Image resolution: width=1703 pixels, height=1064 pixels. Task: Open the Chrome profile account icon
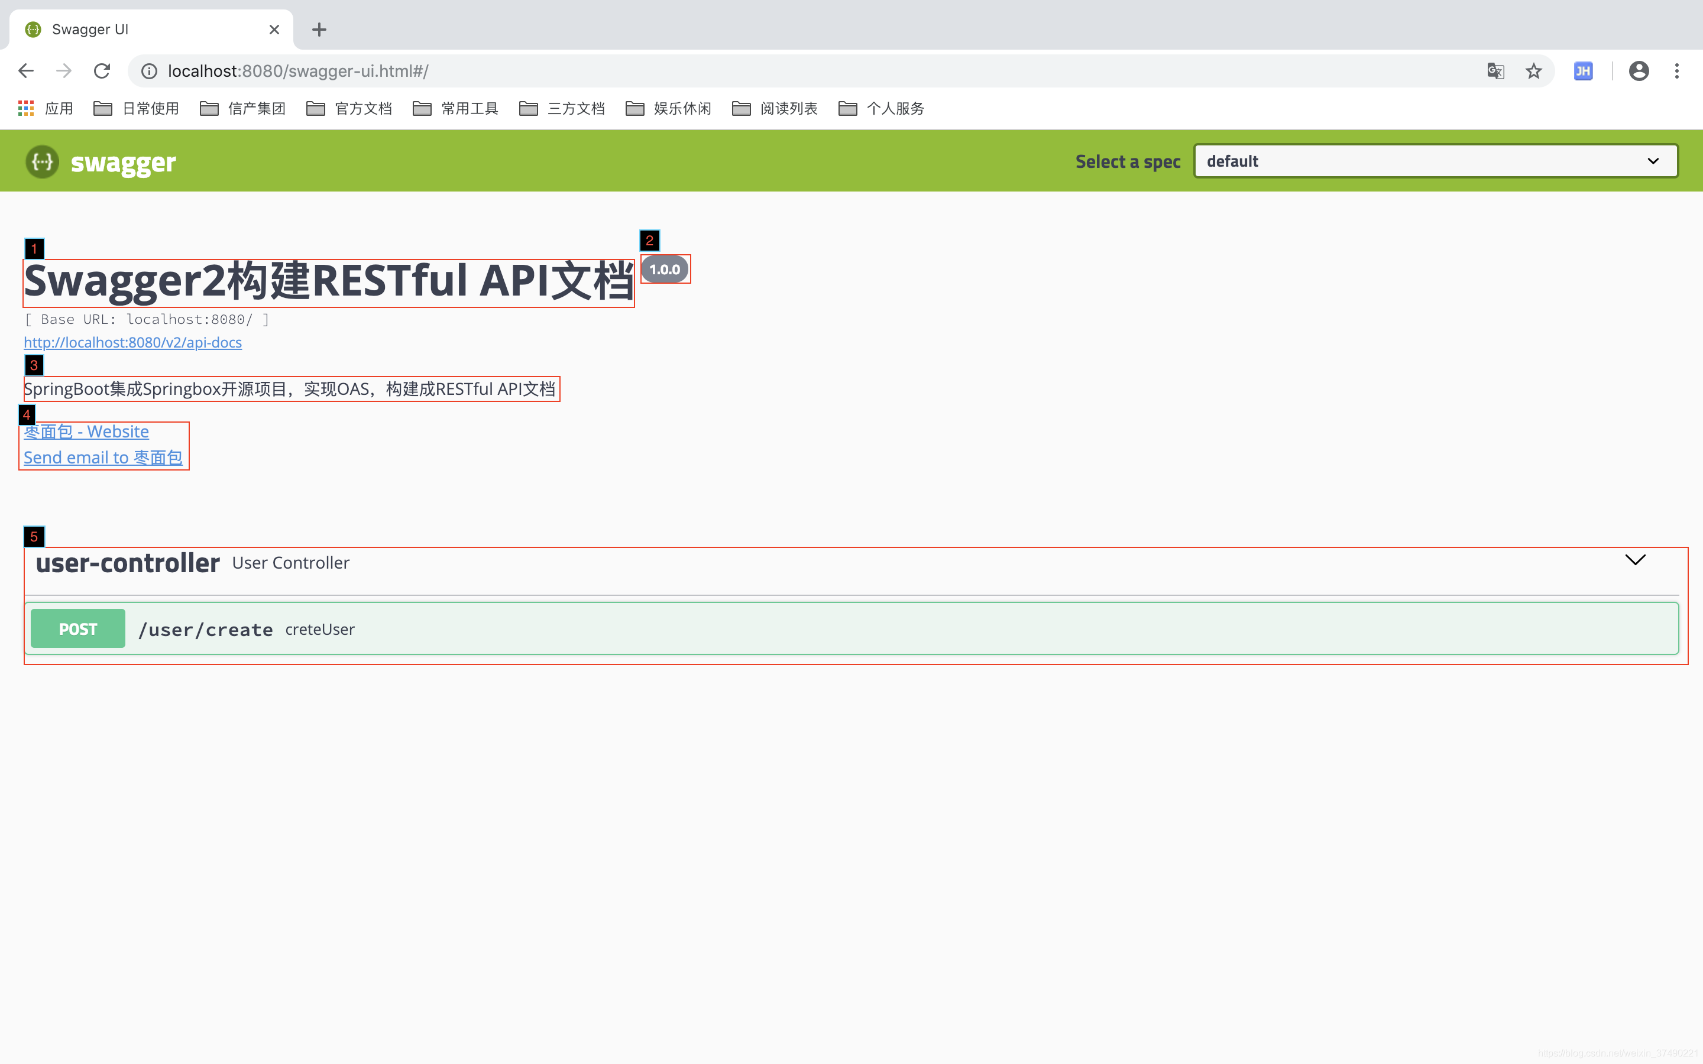[1639, 71]
